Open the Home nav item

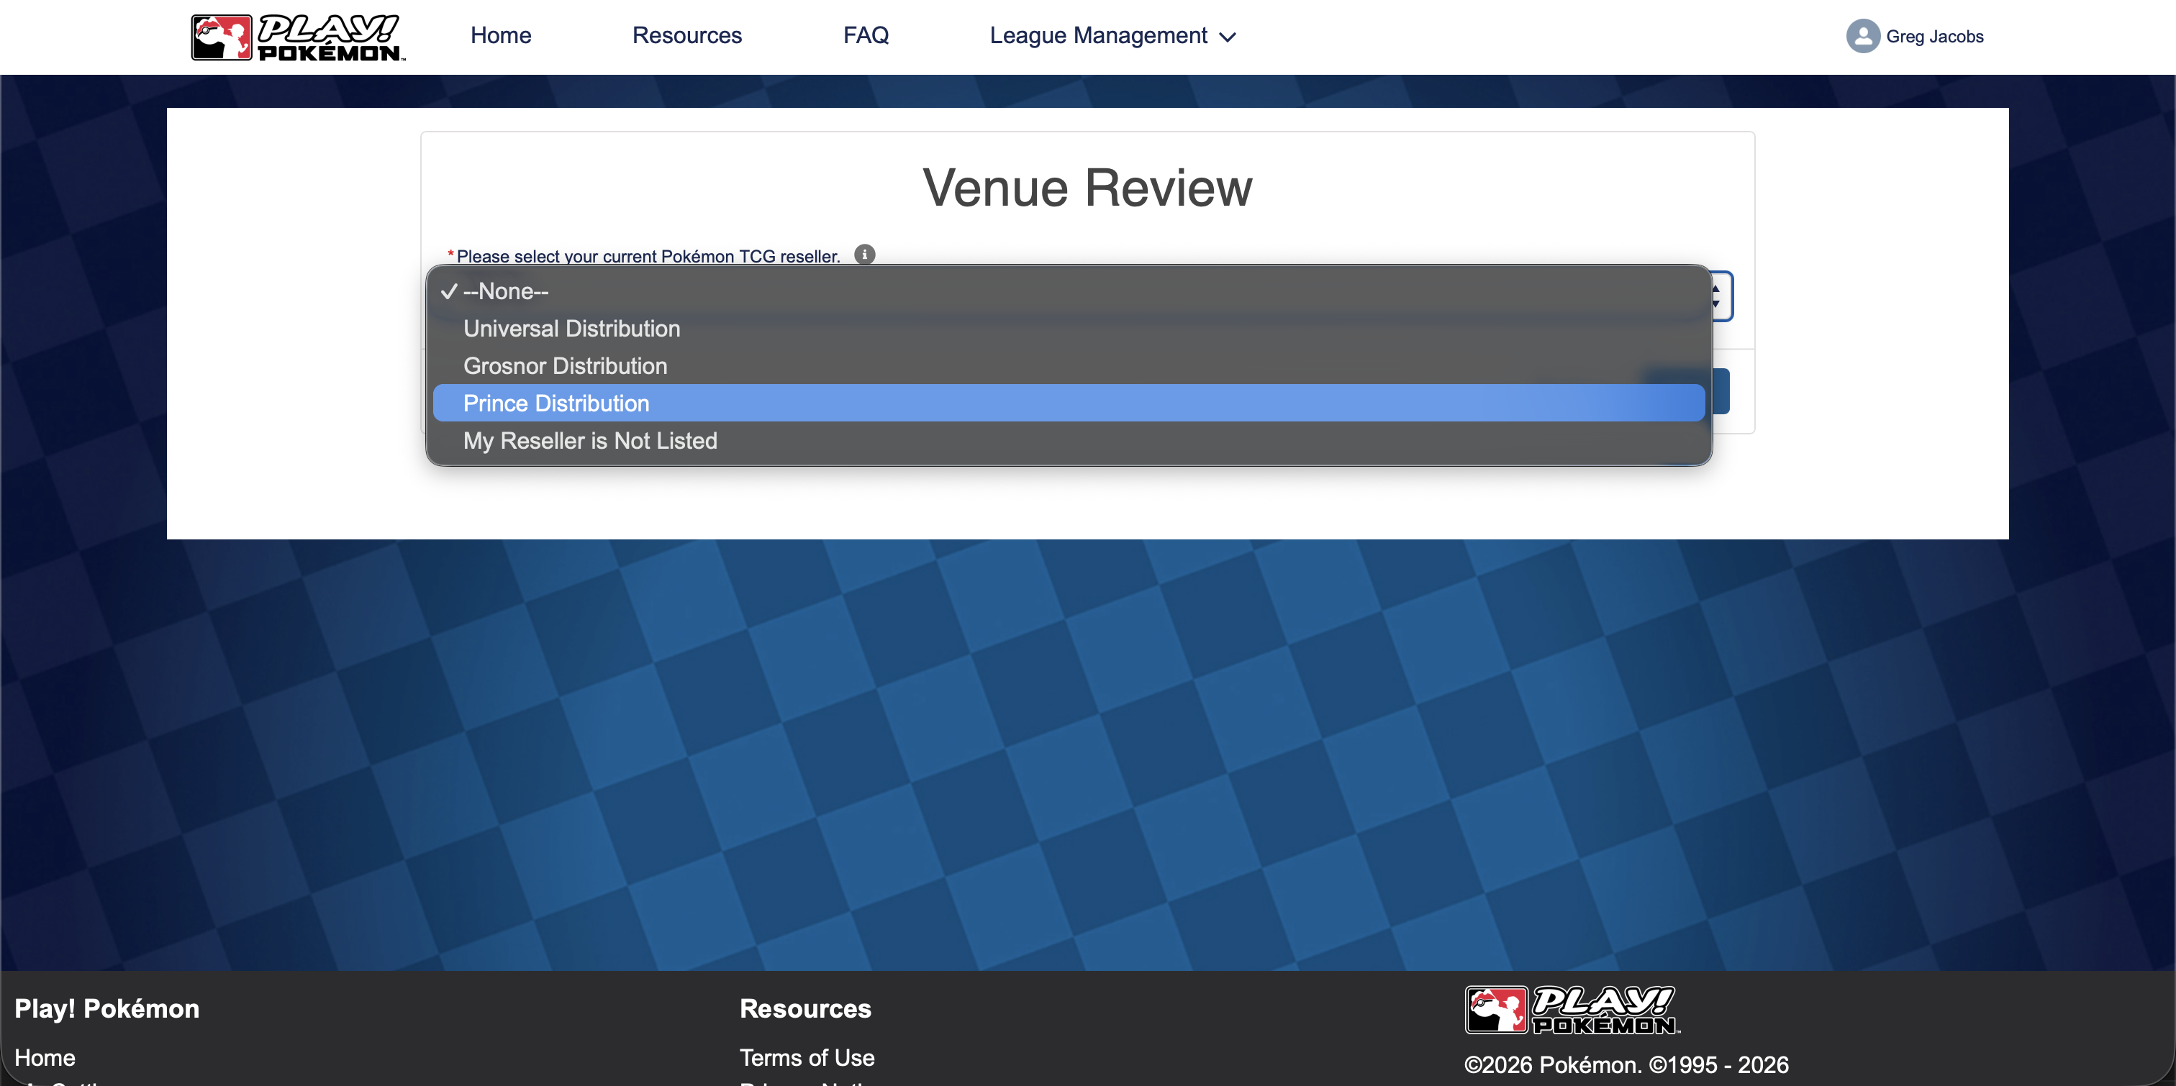[500, 35]
